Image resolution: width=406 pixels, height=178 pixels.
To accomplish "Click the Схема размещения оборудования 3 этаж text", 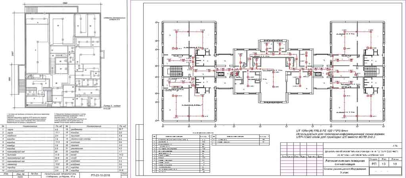I will 346,171.
